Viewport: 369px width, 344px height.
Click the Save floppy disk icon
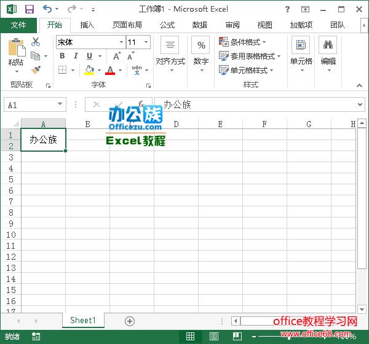30,9
